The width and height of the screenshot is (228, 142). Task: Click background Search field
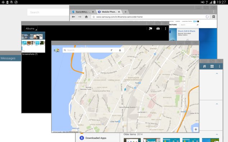point(48,12)
